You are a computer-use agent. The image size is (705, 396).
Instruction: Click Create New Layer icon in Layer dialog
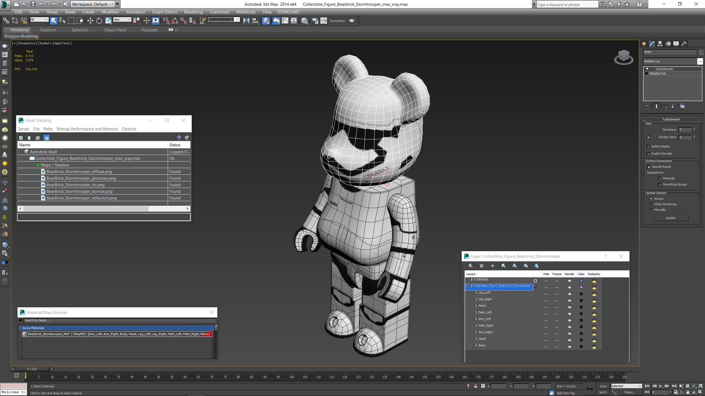(470, 266)
